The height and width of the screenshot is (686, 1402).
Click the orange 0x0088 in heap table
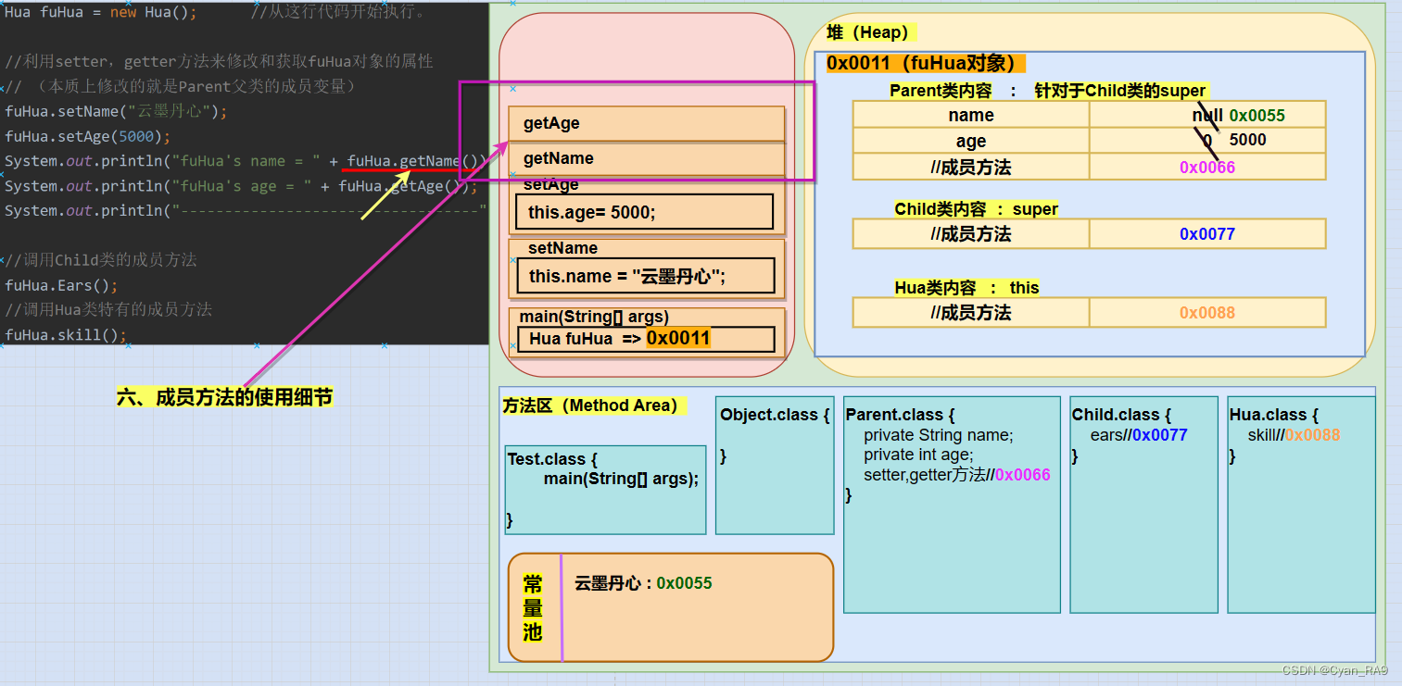pos(1207,313)
